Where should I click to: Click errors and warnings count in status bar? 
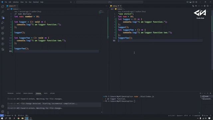21,116
